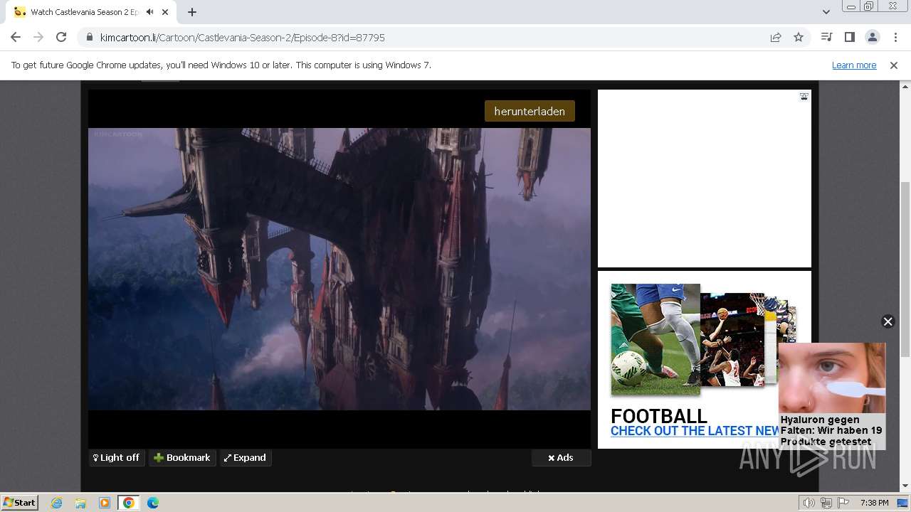Open the ad choices icon on banner
Viewport: 911px width, 512px height.
click(x=804, y=97)
